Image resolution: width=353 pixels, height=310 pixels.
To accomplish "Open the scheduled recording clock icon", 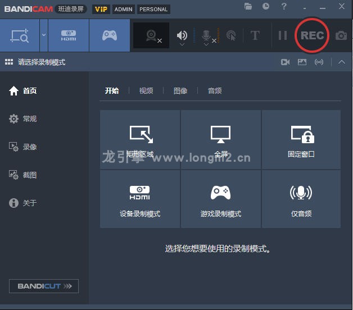I will tap(266, 6).
